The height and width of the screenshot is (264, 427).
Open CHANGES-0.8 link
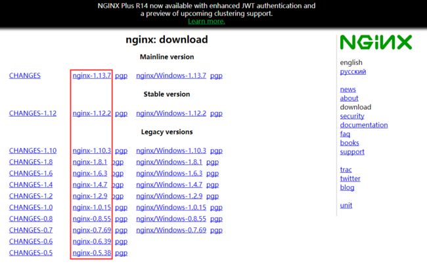coord(31,219)
